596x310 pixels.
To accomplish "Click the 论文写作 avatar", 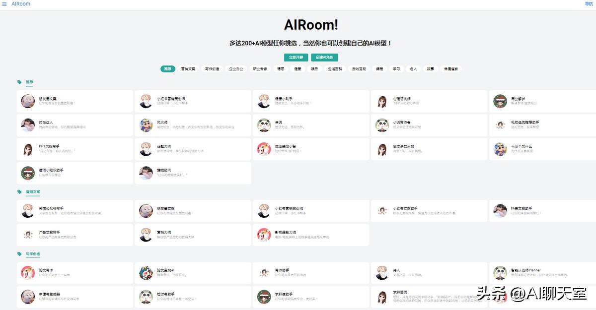I will (x=28, y=273).
